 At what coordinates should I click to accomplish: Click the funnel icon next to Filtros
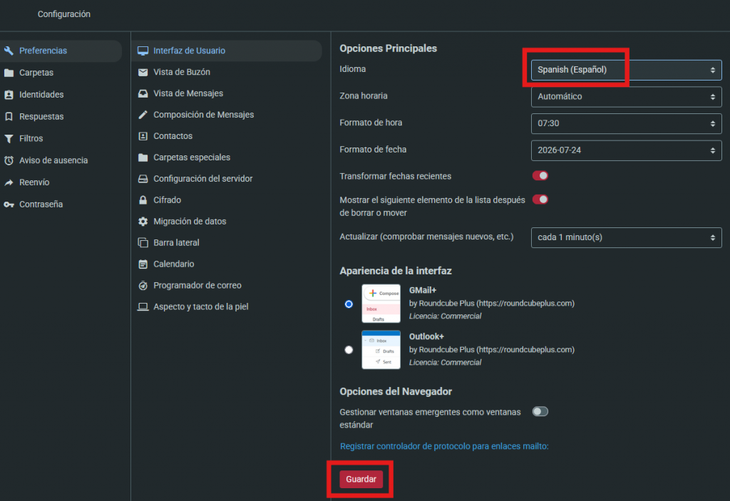(9, 138)
